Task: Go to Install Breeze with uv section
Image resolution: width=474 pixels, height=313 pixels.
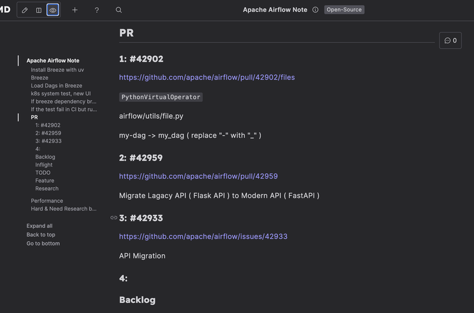Action: click(x=57, y=70)
